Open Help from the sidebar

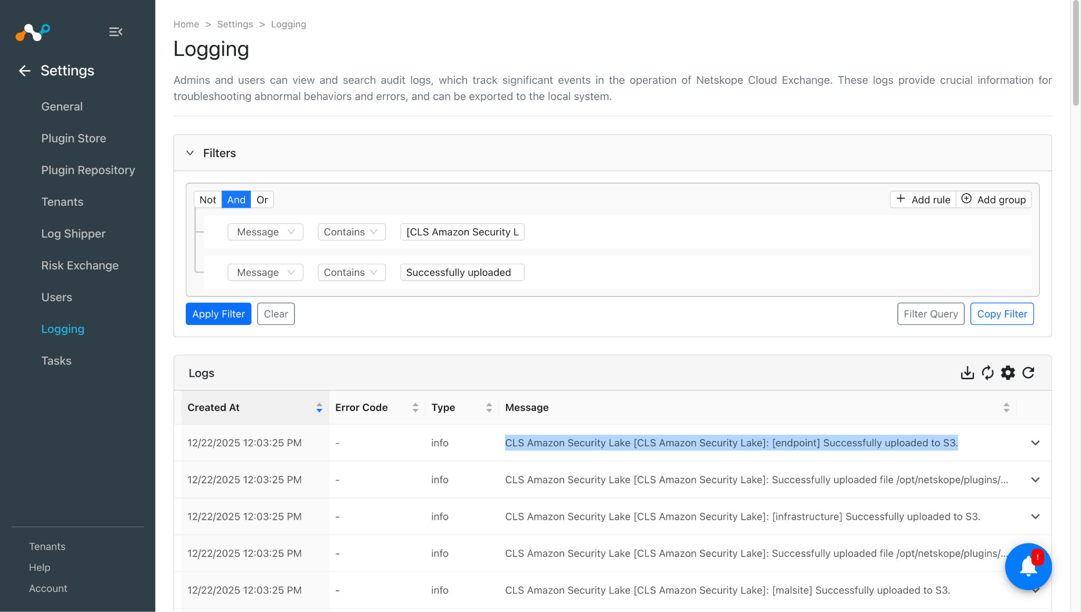coord(40,567)
